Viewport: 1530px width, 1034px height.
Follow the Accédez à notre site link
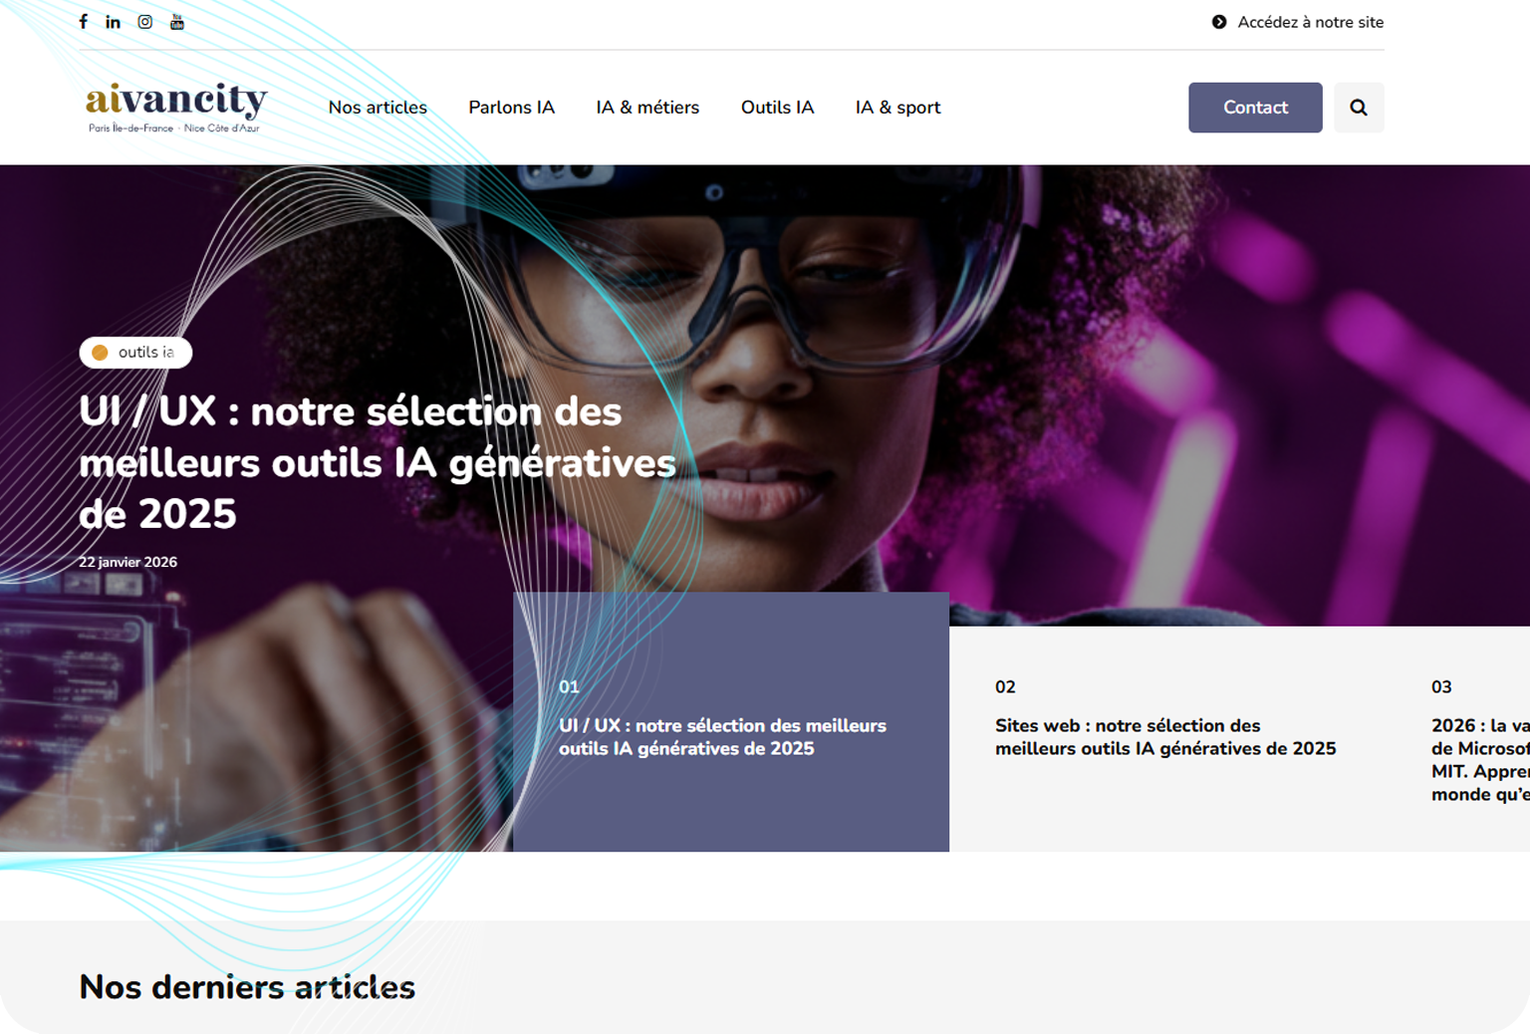[1310, 22]
